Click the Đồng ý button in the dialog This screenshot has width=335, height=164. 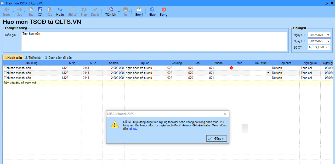click(x=217, y=139)
